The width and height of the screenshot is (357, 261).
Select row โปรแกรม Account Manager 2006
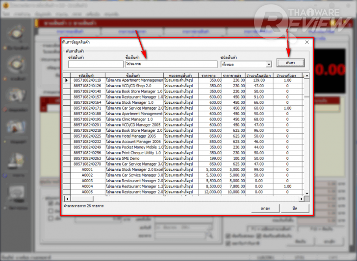tap(183, 142)
